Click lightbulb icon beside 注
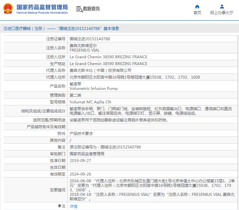This screenshot has height=210, width=239. (x=60, y=206)
